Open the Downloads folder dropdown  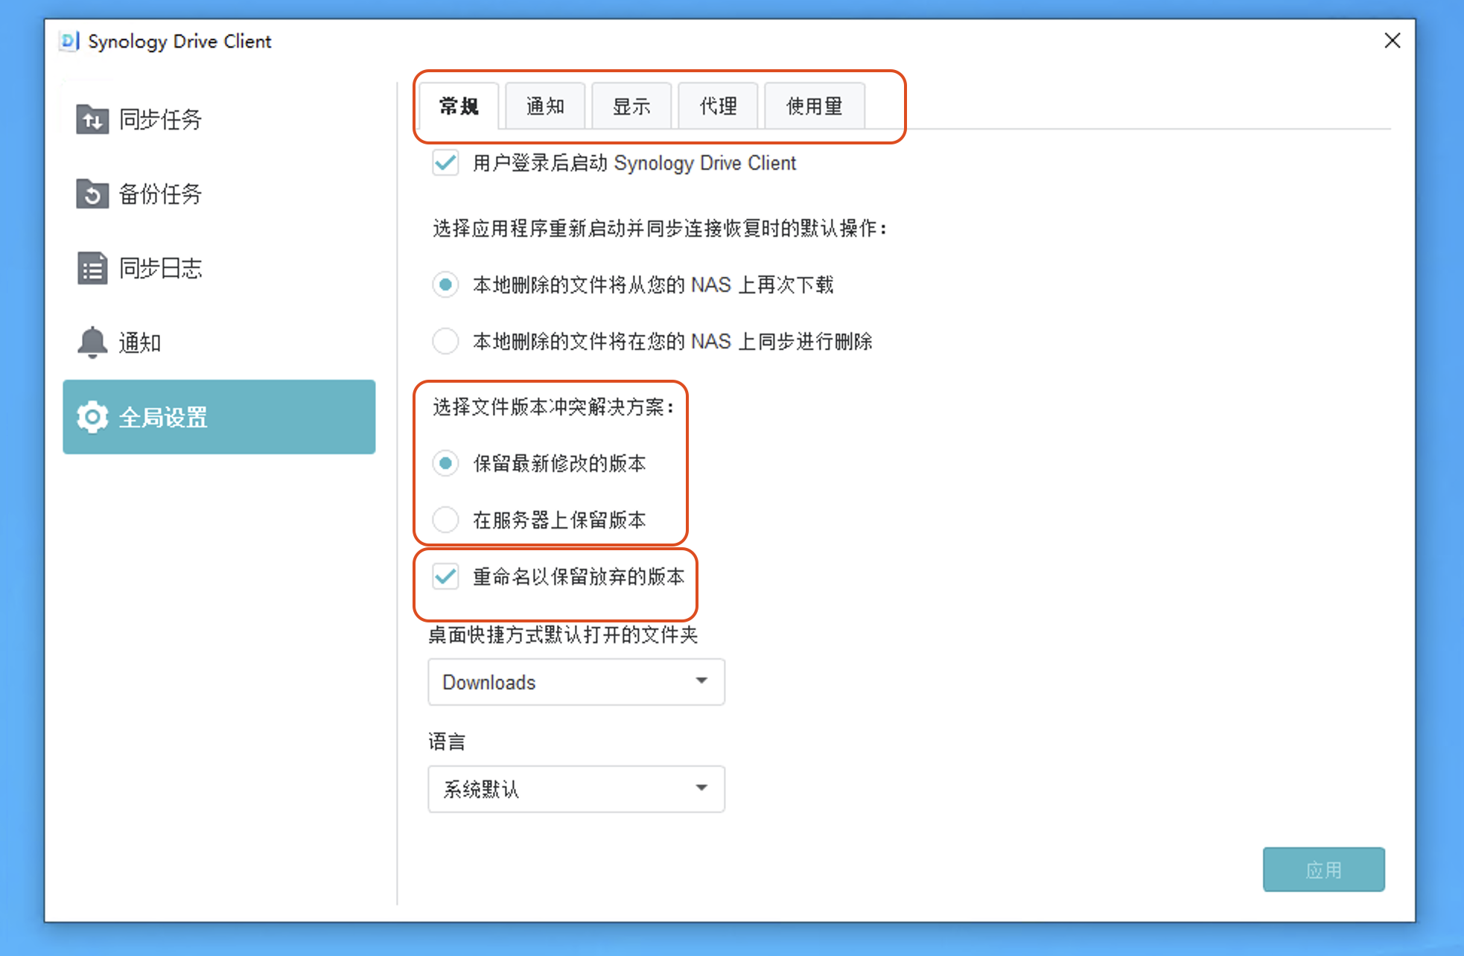(576, 682)
